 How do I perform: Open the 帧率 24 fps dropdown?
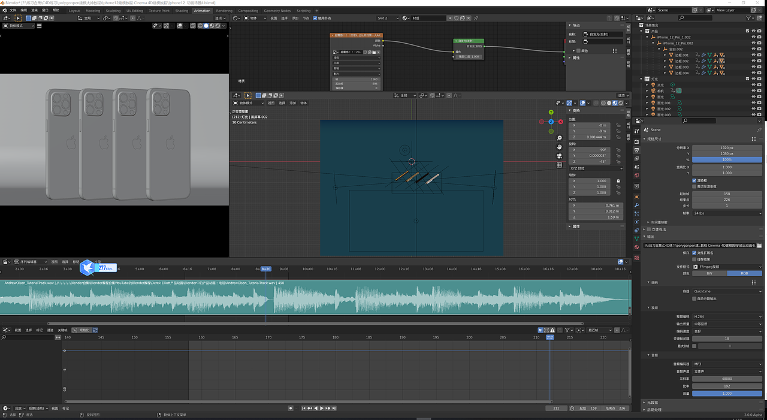click(727, 213)
